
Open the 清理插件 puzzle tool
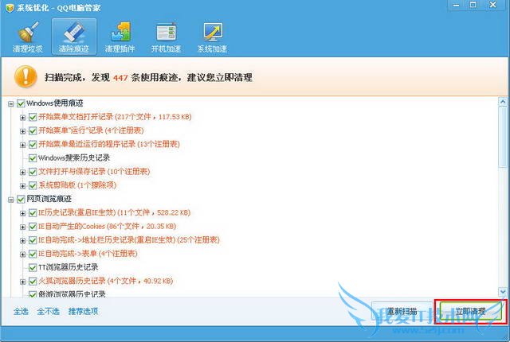point(120,37)
